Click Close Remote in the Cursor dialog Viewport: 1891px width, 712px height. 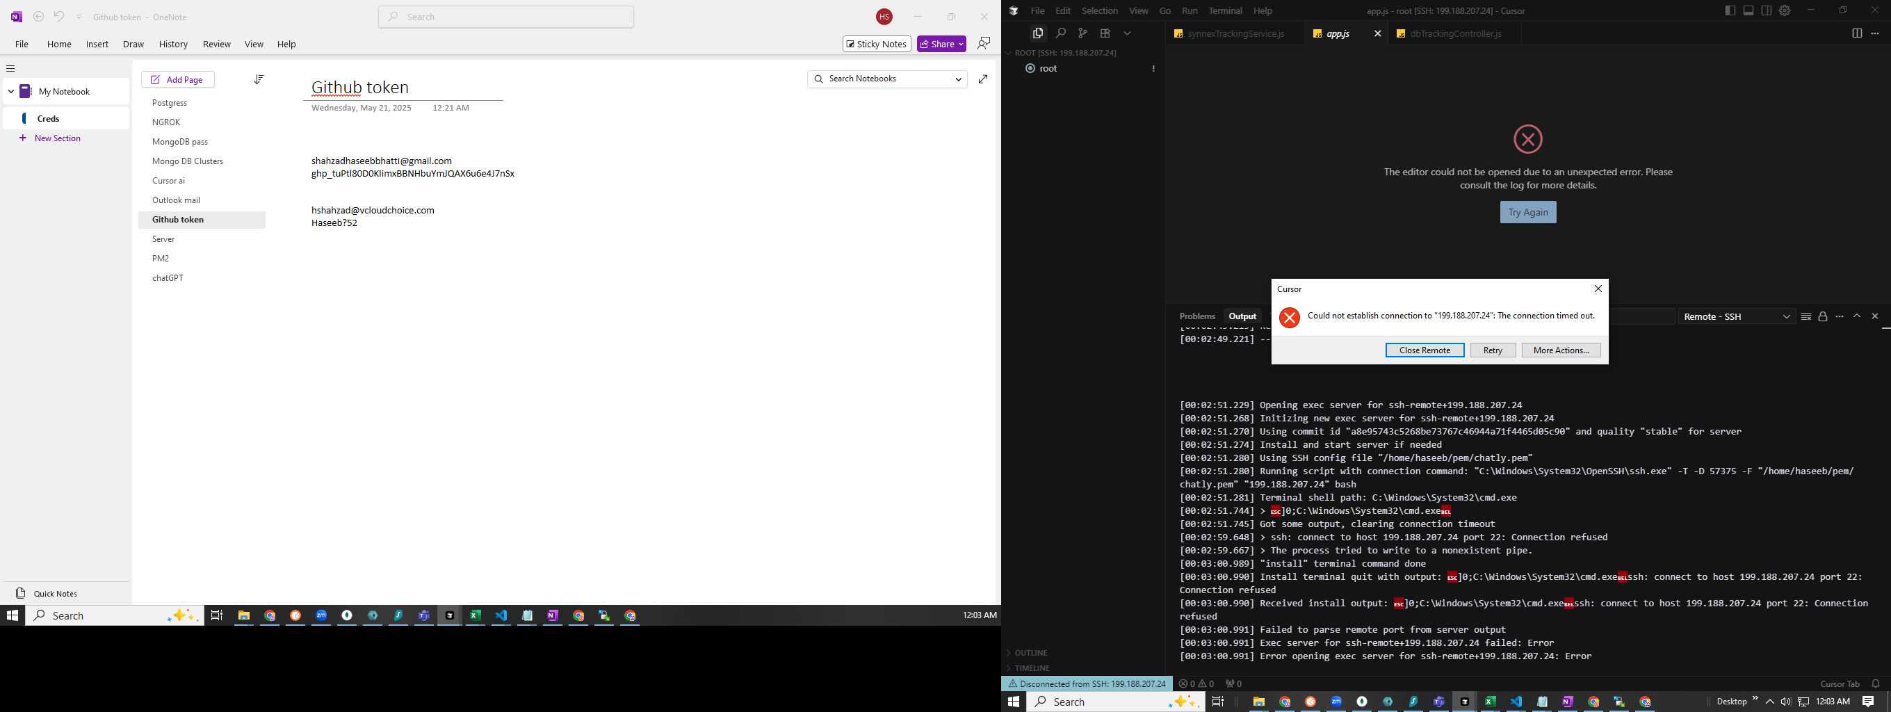(1425, 350)
